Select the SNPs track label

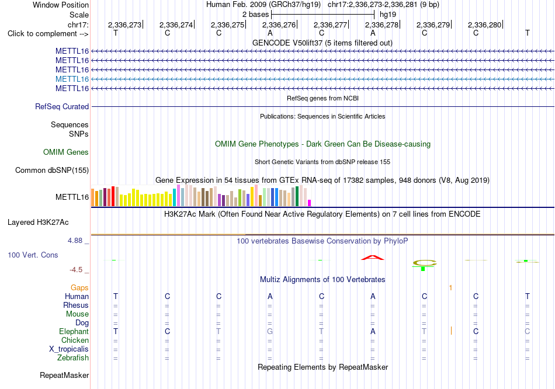click(x=79, y=134)
